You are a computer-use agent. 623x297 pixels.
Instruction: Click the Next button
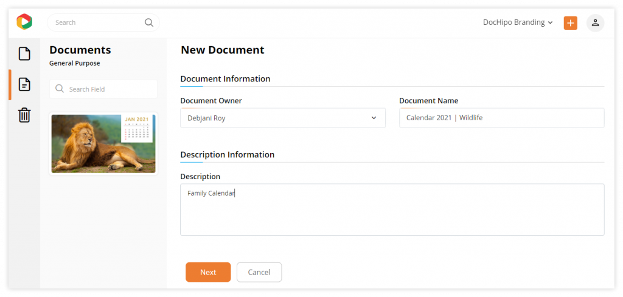click(x=208, y=272)
